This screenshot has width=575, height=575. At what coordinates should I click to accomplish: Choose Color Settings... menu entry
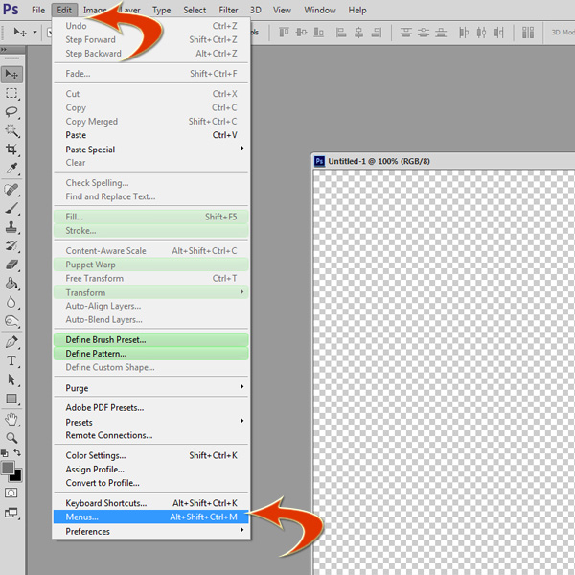pyautogui.click(x=150, y=455)
